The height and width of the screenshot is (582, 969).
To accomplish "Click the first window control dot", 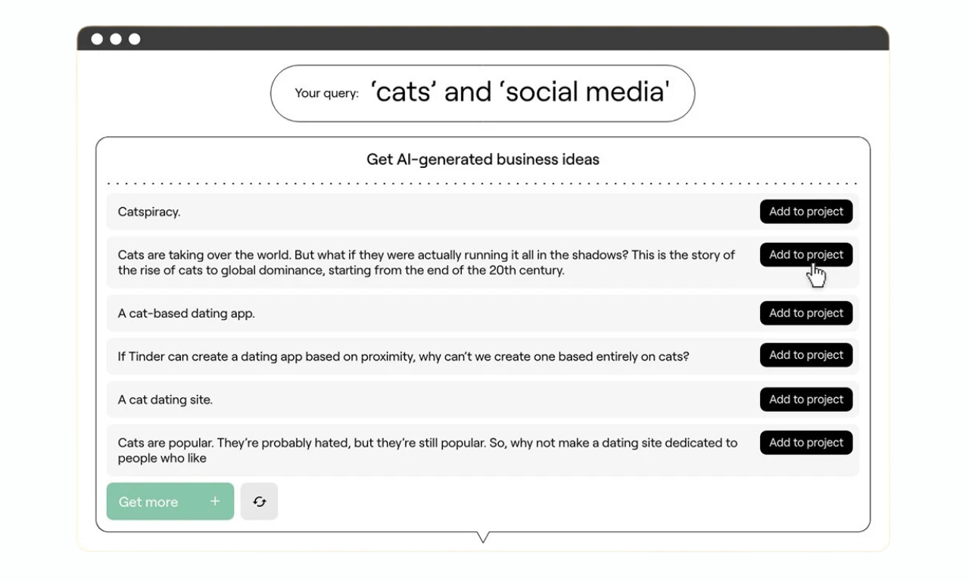I will (97, 39).
